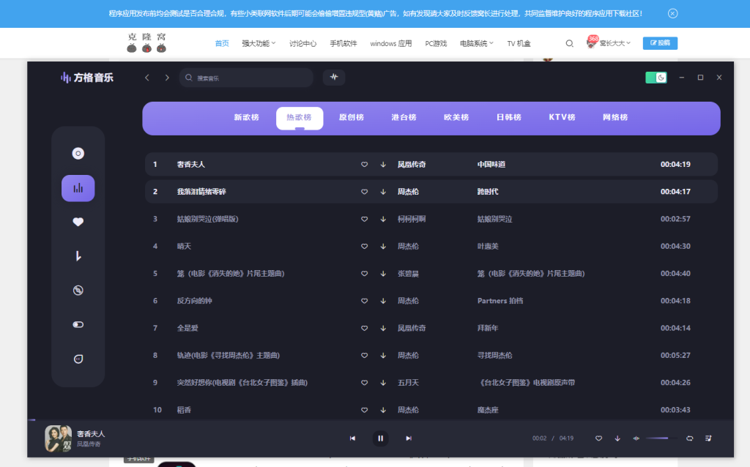750x467 pixels.
Task: Skip to previous track
Action: click(x=352, y=438)
